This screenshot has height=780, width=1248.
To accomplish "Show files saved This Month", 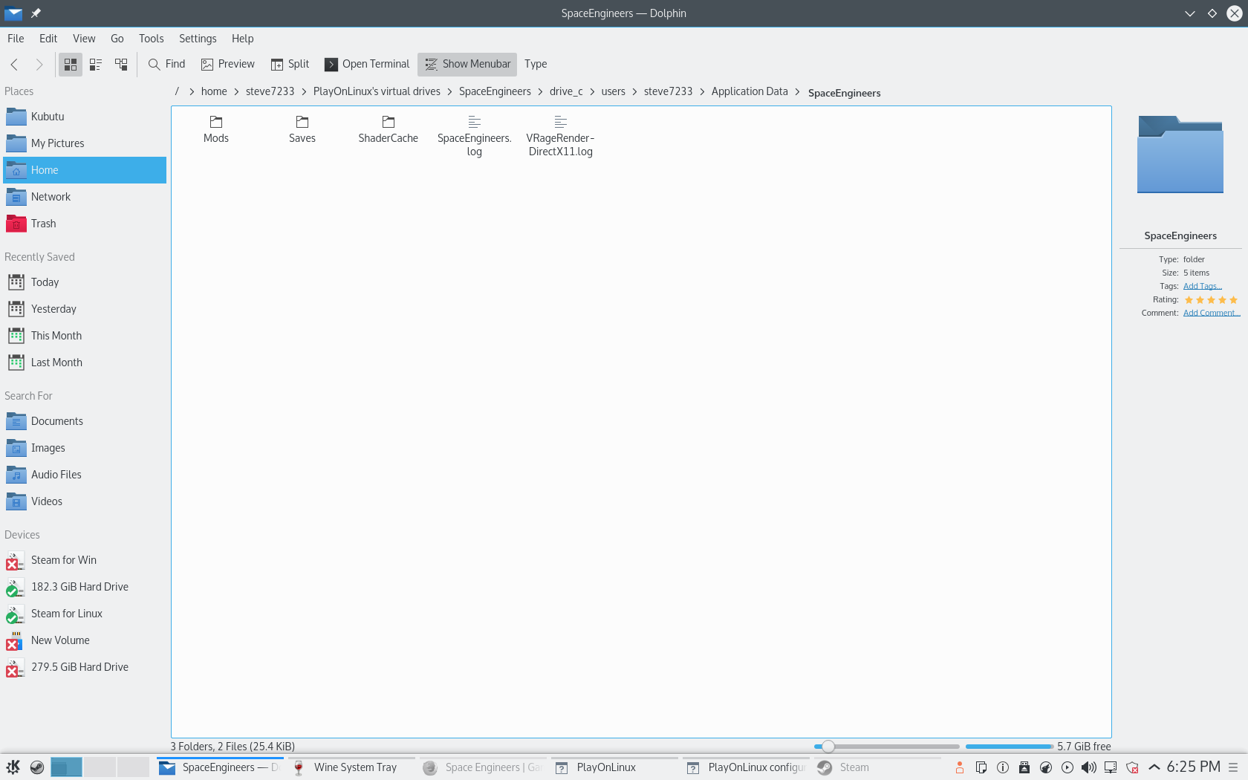I will (85, 336).
